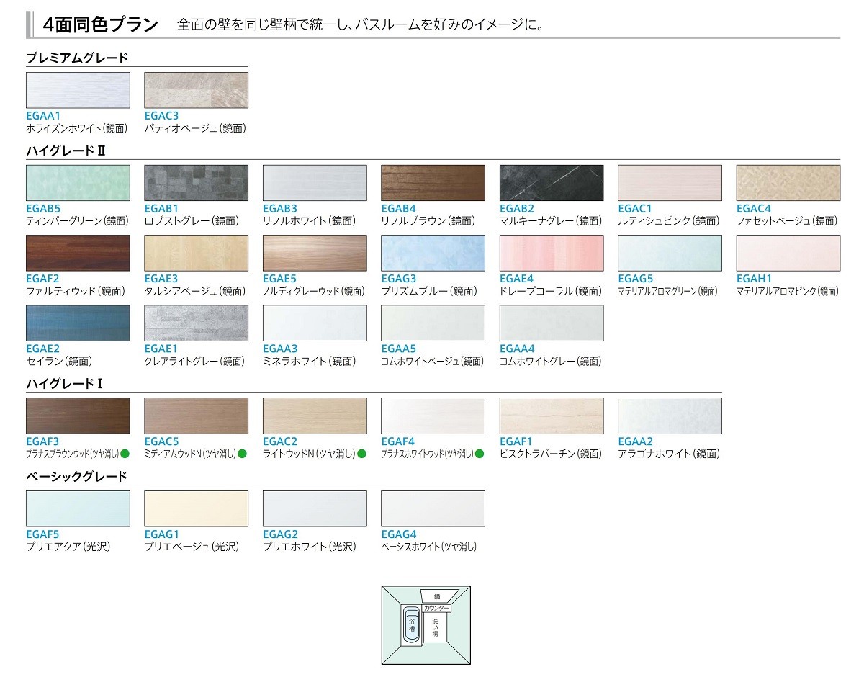
Task: Select the EGAF1 travertine swatch
Action: click(x=551, y=416)
